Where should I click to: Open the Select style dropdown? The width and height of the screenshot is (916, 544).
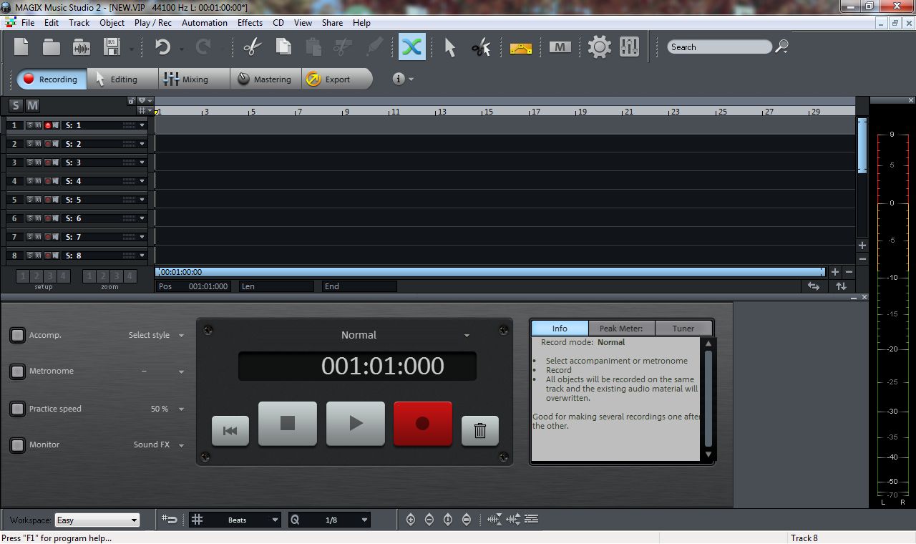tap(157, 335)
